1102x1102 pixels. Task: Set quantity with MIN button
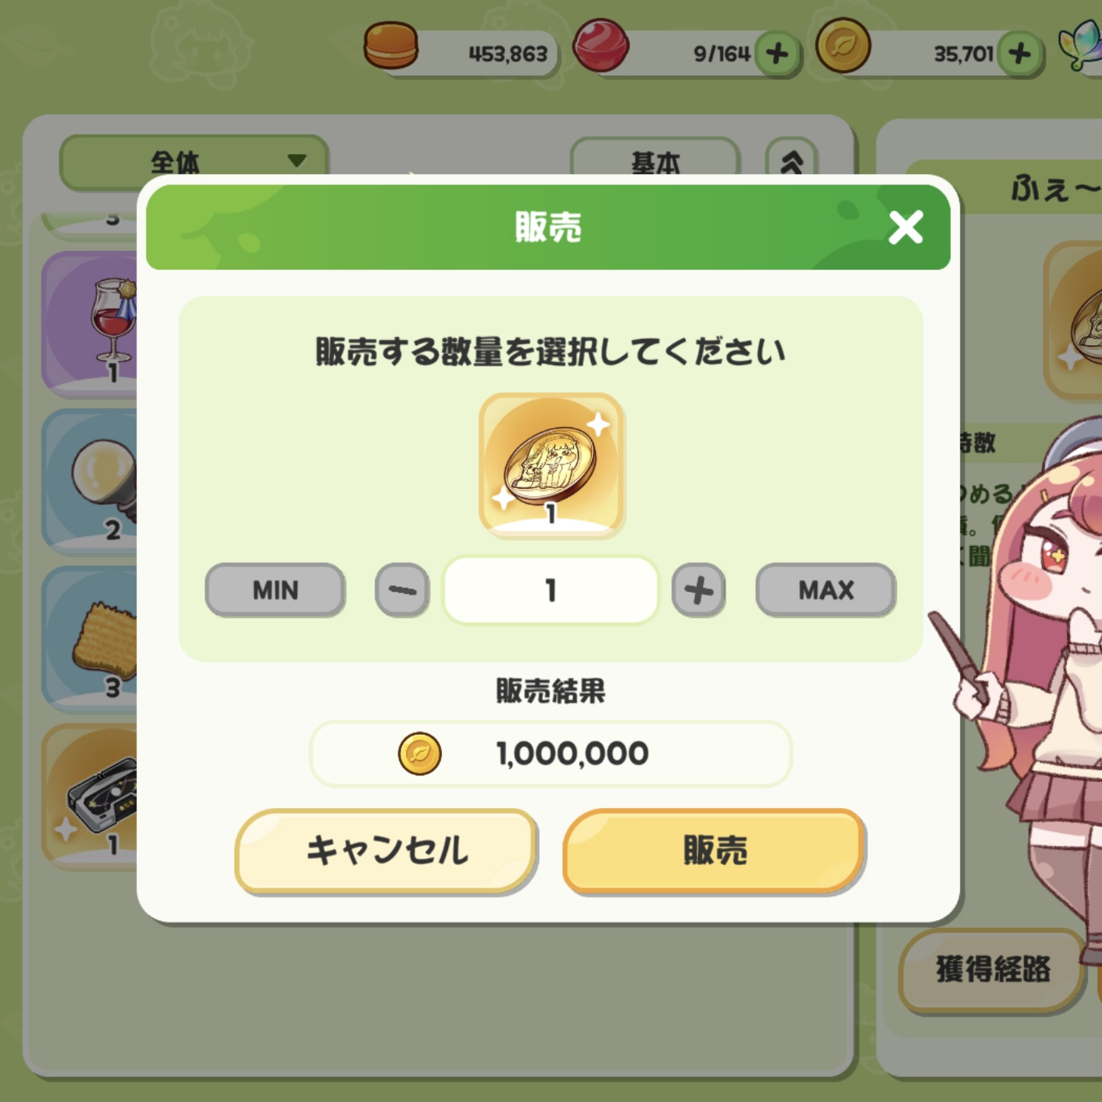pos(275,590)
